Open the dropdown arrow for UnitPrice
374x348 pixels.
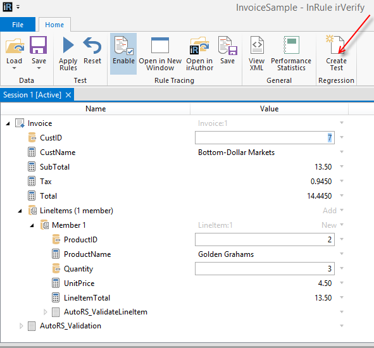click(342, 283)
